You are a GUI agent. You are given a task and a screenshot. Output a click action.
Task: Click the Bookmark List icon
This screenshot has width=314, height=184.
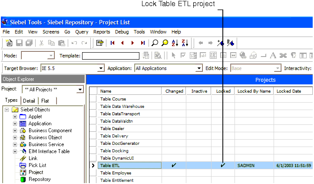click(x=230, y=43)
